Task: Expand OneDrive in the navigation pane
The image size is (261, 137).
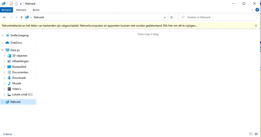Action: point(3,43)
